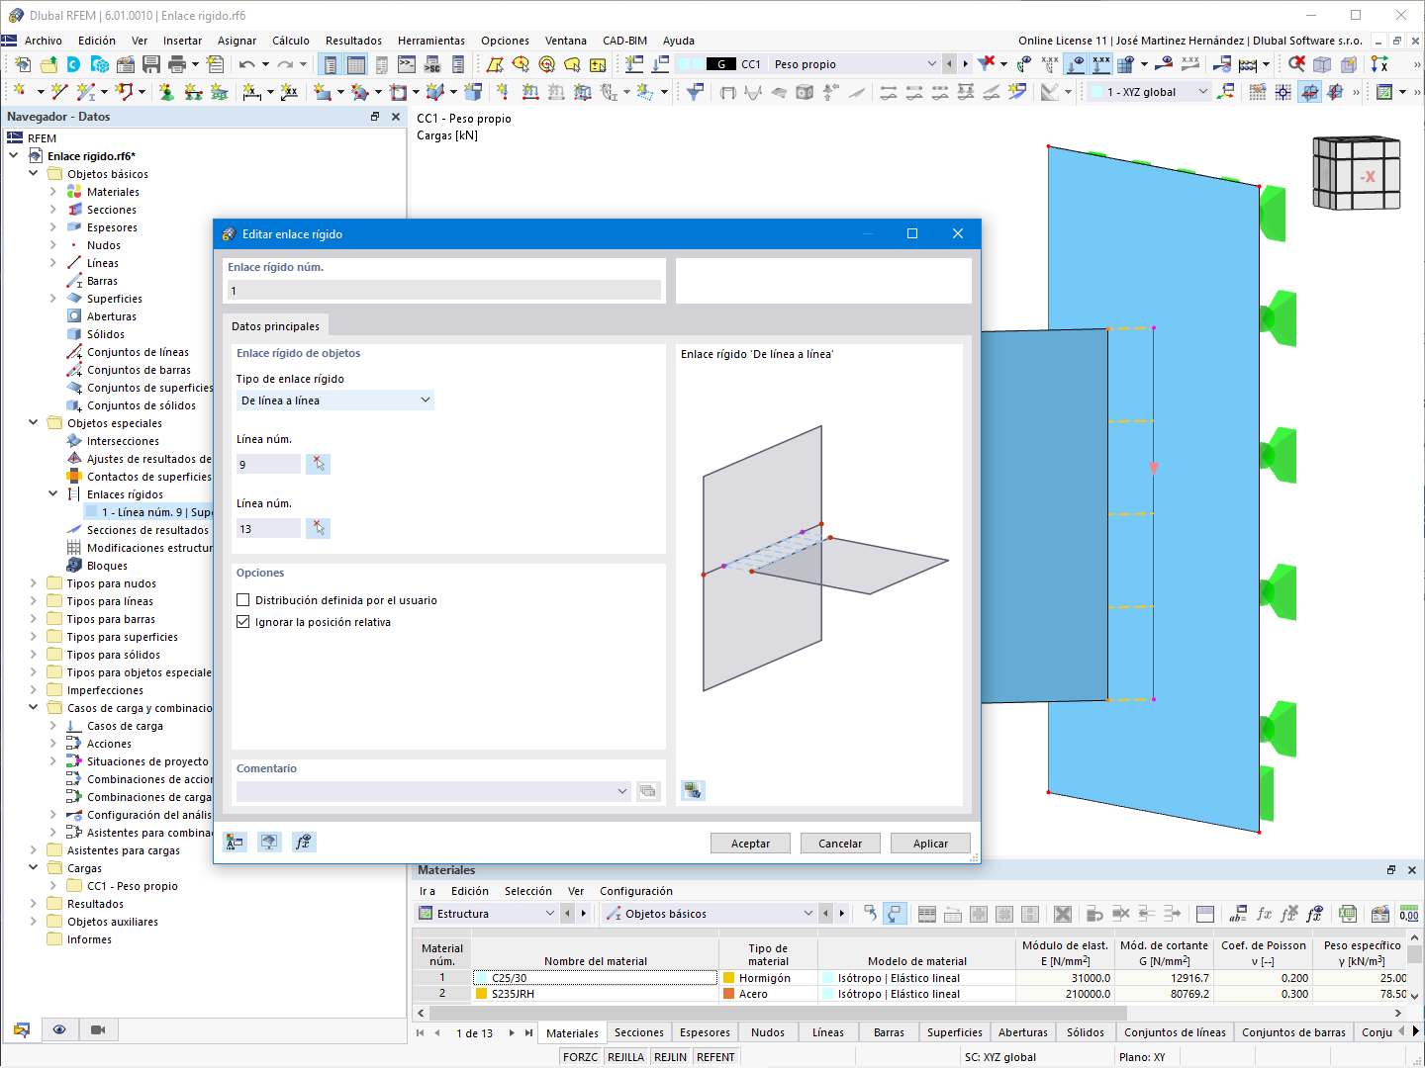Click Hormigón material type color swatch
The height and width of the screenshot is (1068, 1425).
729,978
